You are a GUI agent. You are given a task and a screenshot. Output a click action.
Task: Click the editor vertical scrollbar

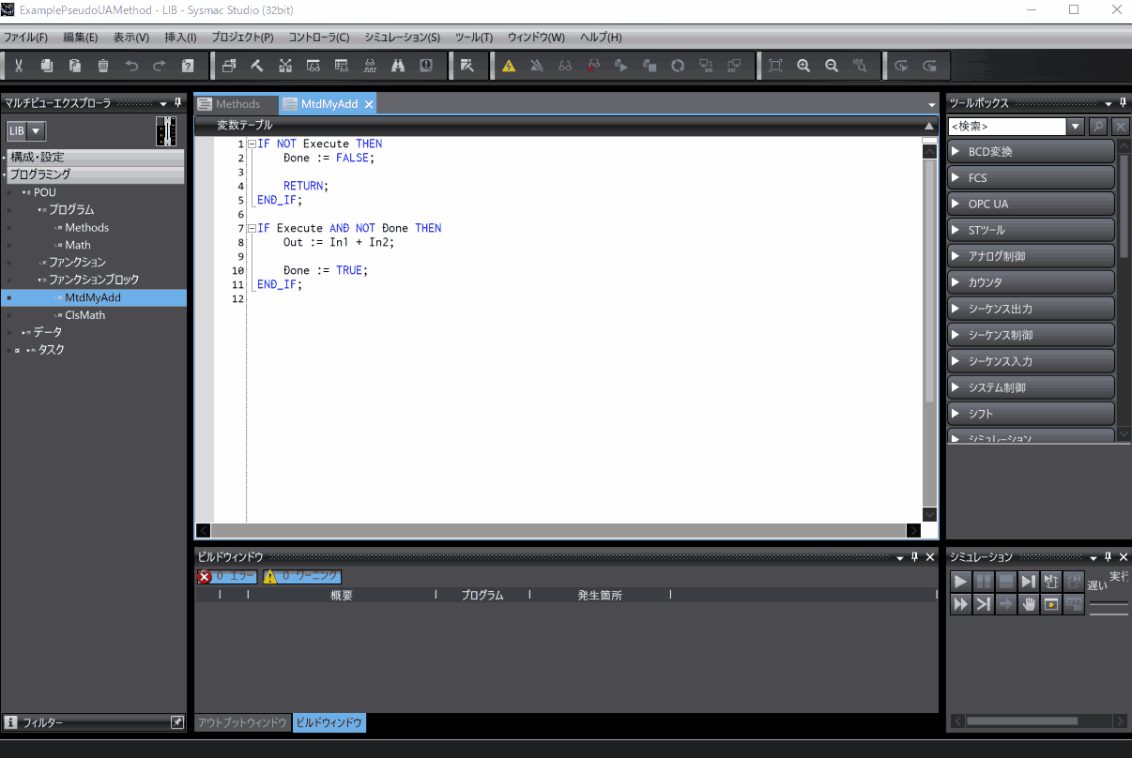tap(929, 281)
